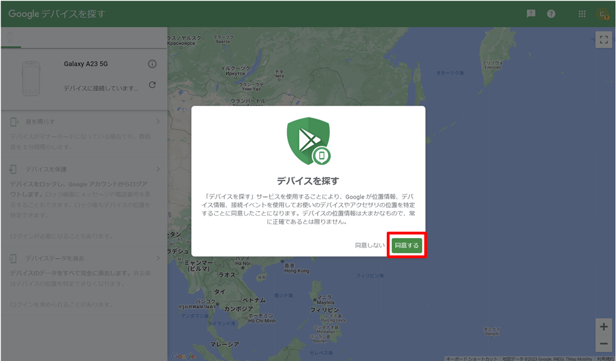Zoom in the map with plus button
Viewport: 616px width, 361px height.
(x=604, y=327)
